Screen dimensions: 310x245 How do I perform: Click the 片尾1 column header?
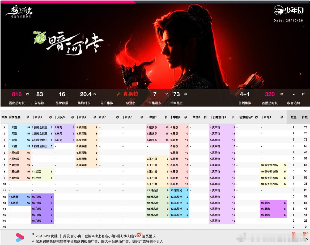tap(267, 117)
